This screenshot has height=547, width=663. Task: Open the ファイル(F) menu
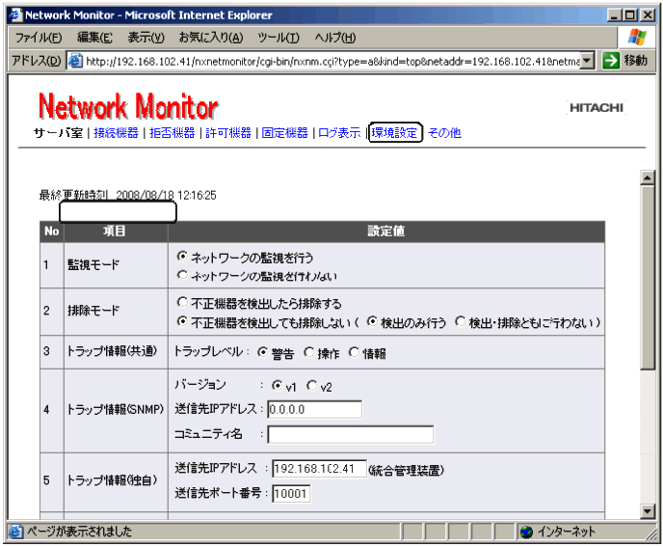tap(39, 38)
